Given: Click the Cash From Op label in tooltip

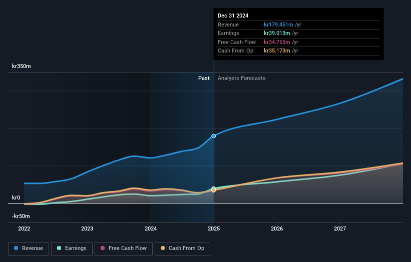Looking at the screenshot, I should tap(235, 51).
